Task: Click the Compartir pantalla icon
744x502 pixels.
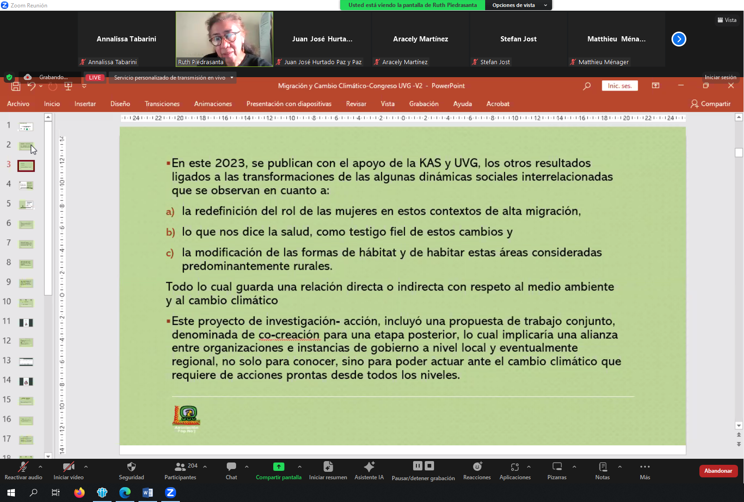Action: tap(278, 467)
